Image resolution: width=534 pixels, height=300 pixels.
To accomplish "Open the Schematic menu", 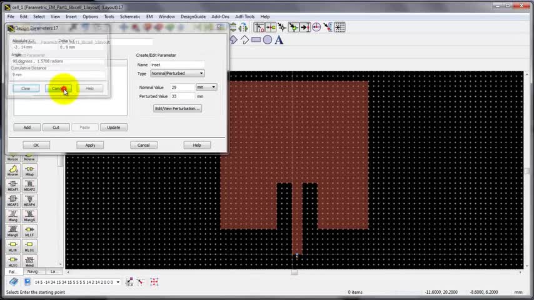I will (x=130, y=16).
